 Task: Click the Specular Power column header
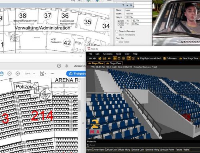click(x=167, y=150)
